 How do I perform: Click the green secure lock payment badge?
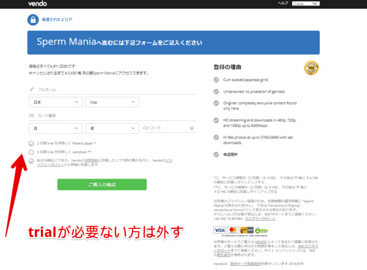[x=261, y=230]
